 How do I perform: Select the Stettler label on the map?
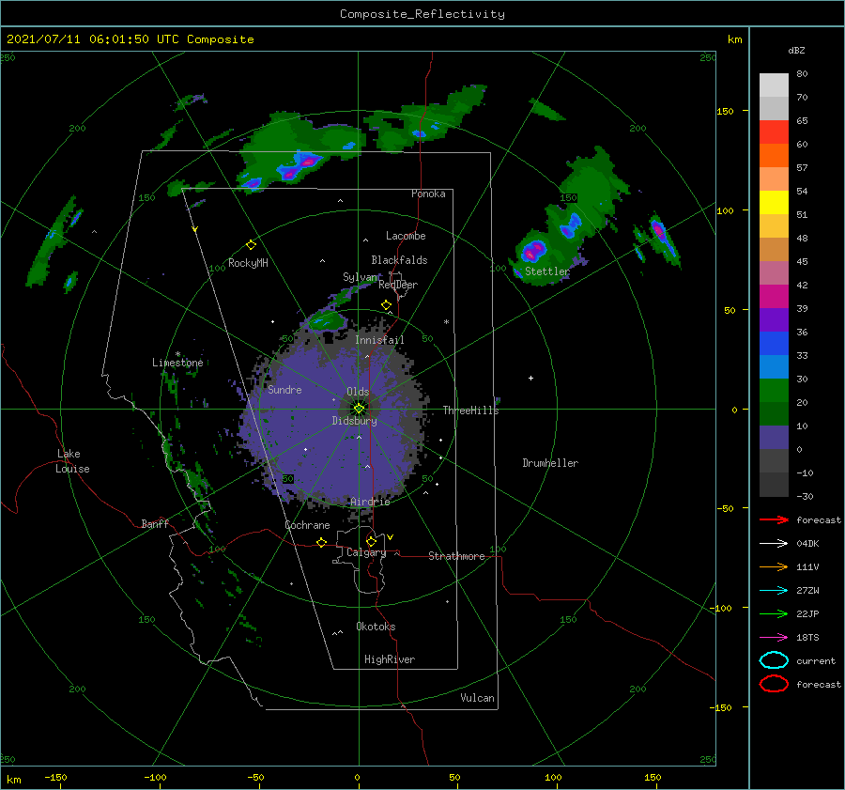pos(547,271)
